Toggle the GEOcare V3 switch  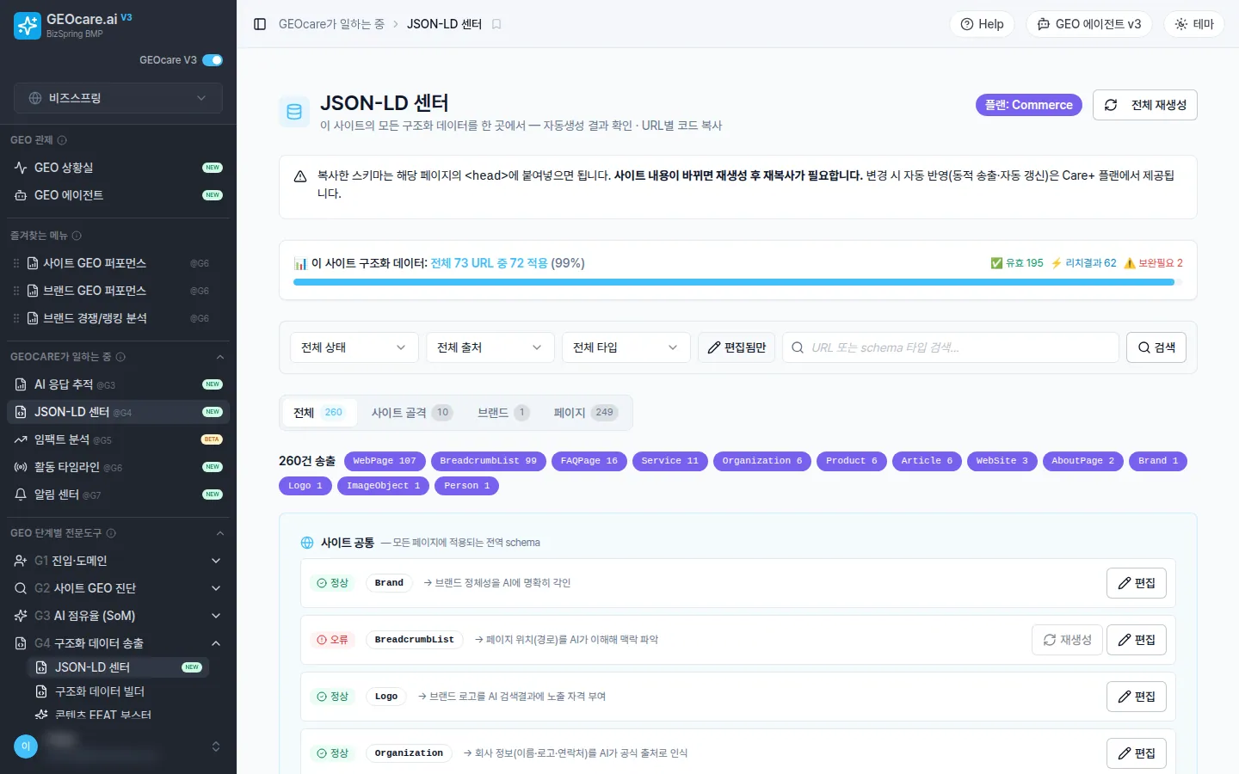point(213,60)
